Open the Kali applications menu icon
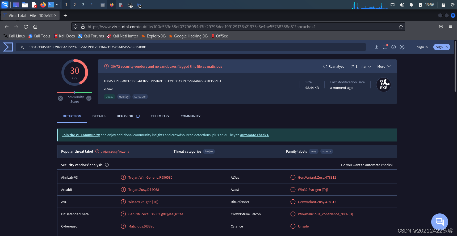The height and width of the screenshot is (236, 457). tap(5, 5)
